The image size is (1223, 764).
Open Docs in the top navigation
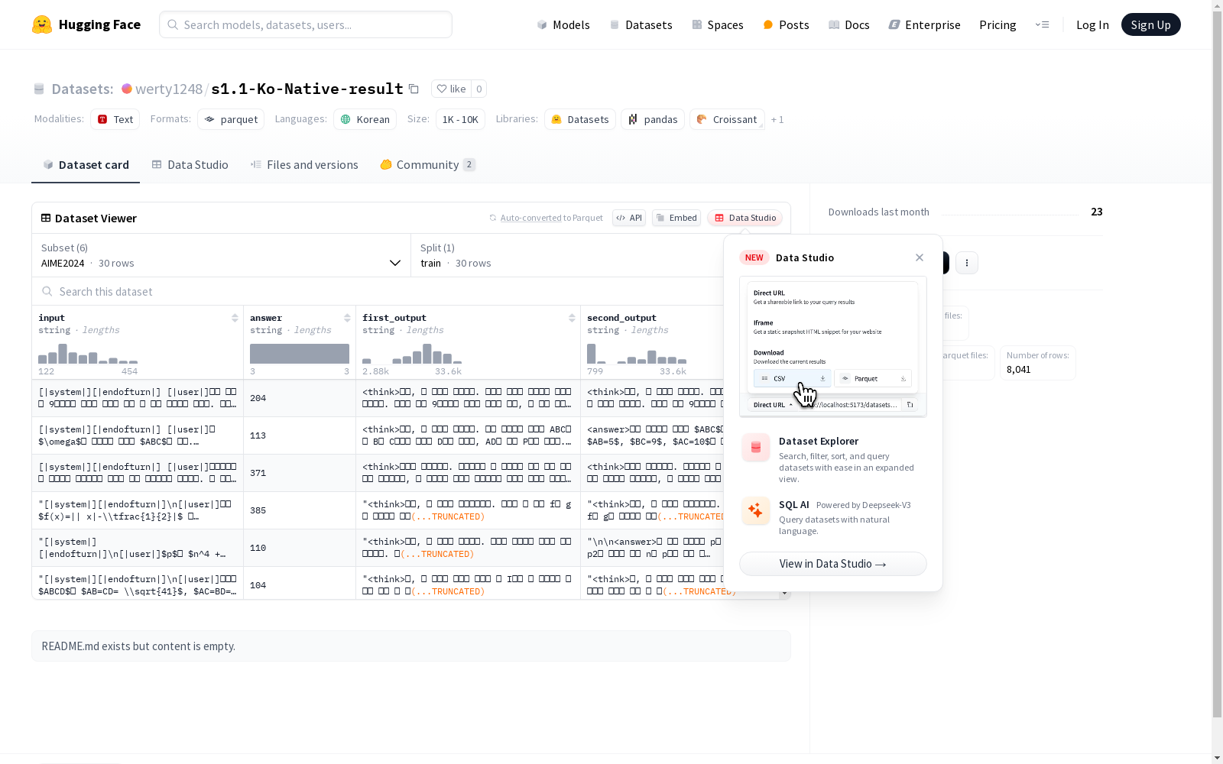[849, 24]
